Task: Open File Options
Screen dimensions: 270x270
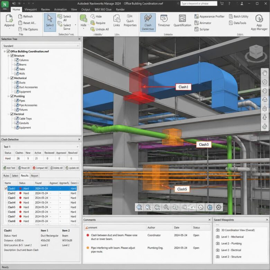Action: click(28, 29)
